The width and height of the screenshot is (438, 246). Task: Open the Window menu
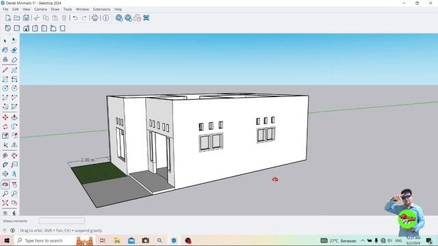82,9
